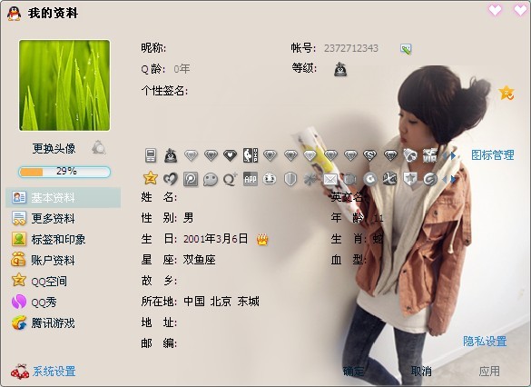The image size is (531, 387).
Task: Click the 29% profile completion bar
Action: (64, 172)
